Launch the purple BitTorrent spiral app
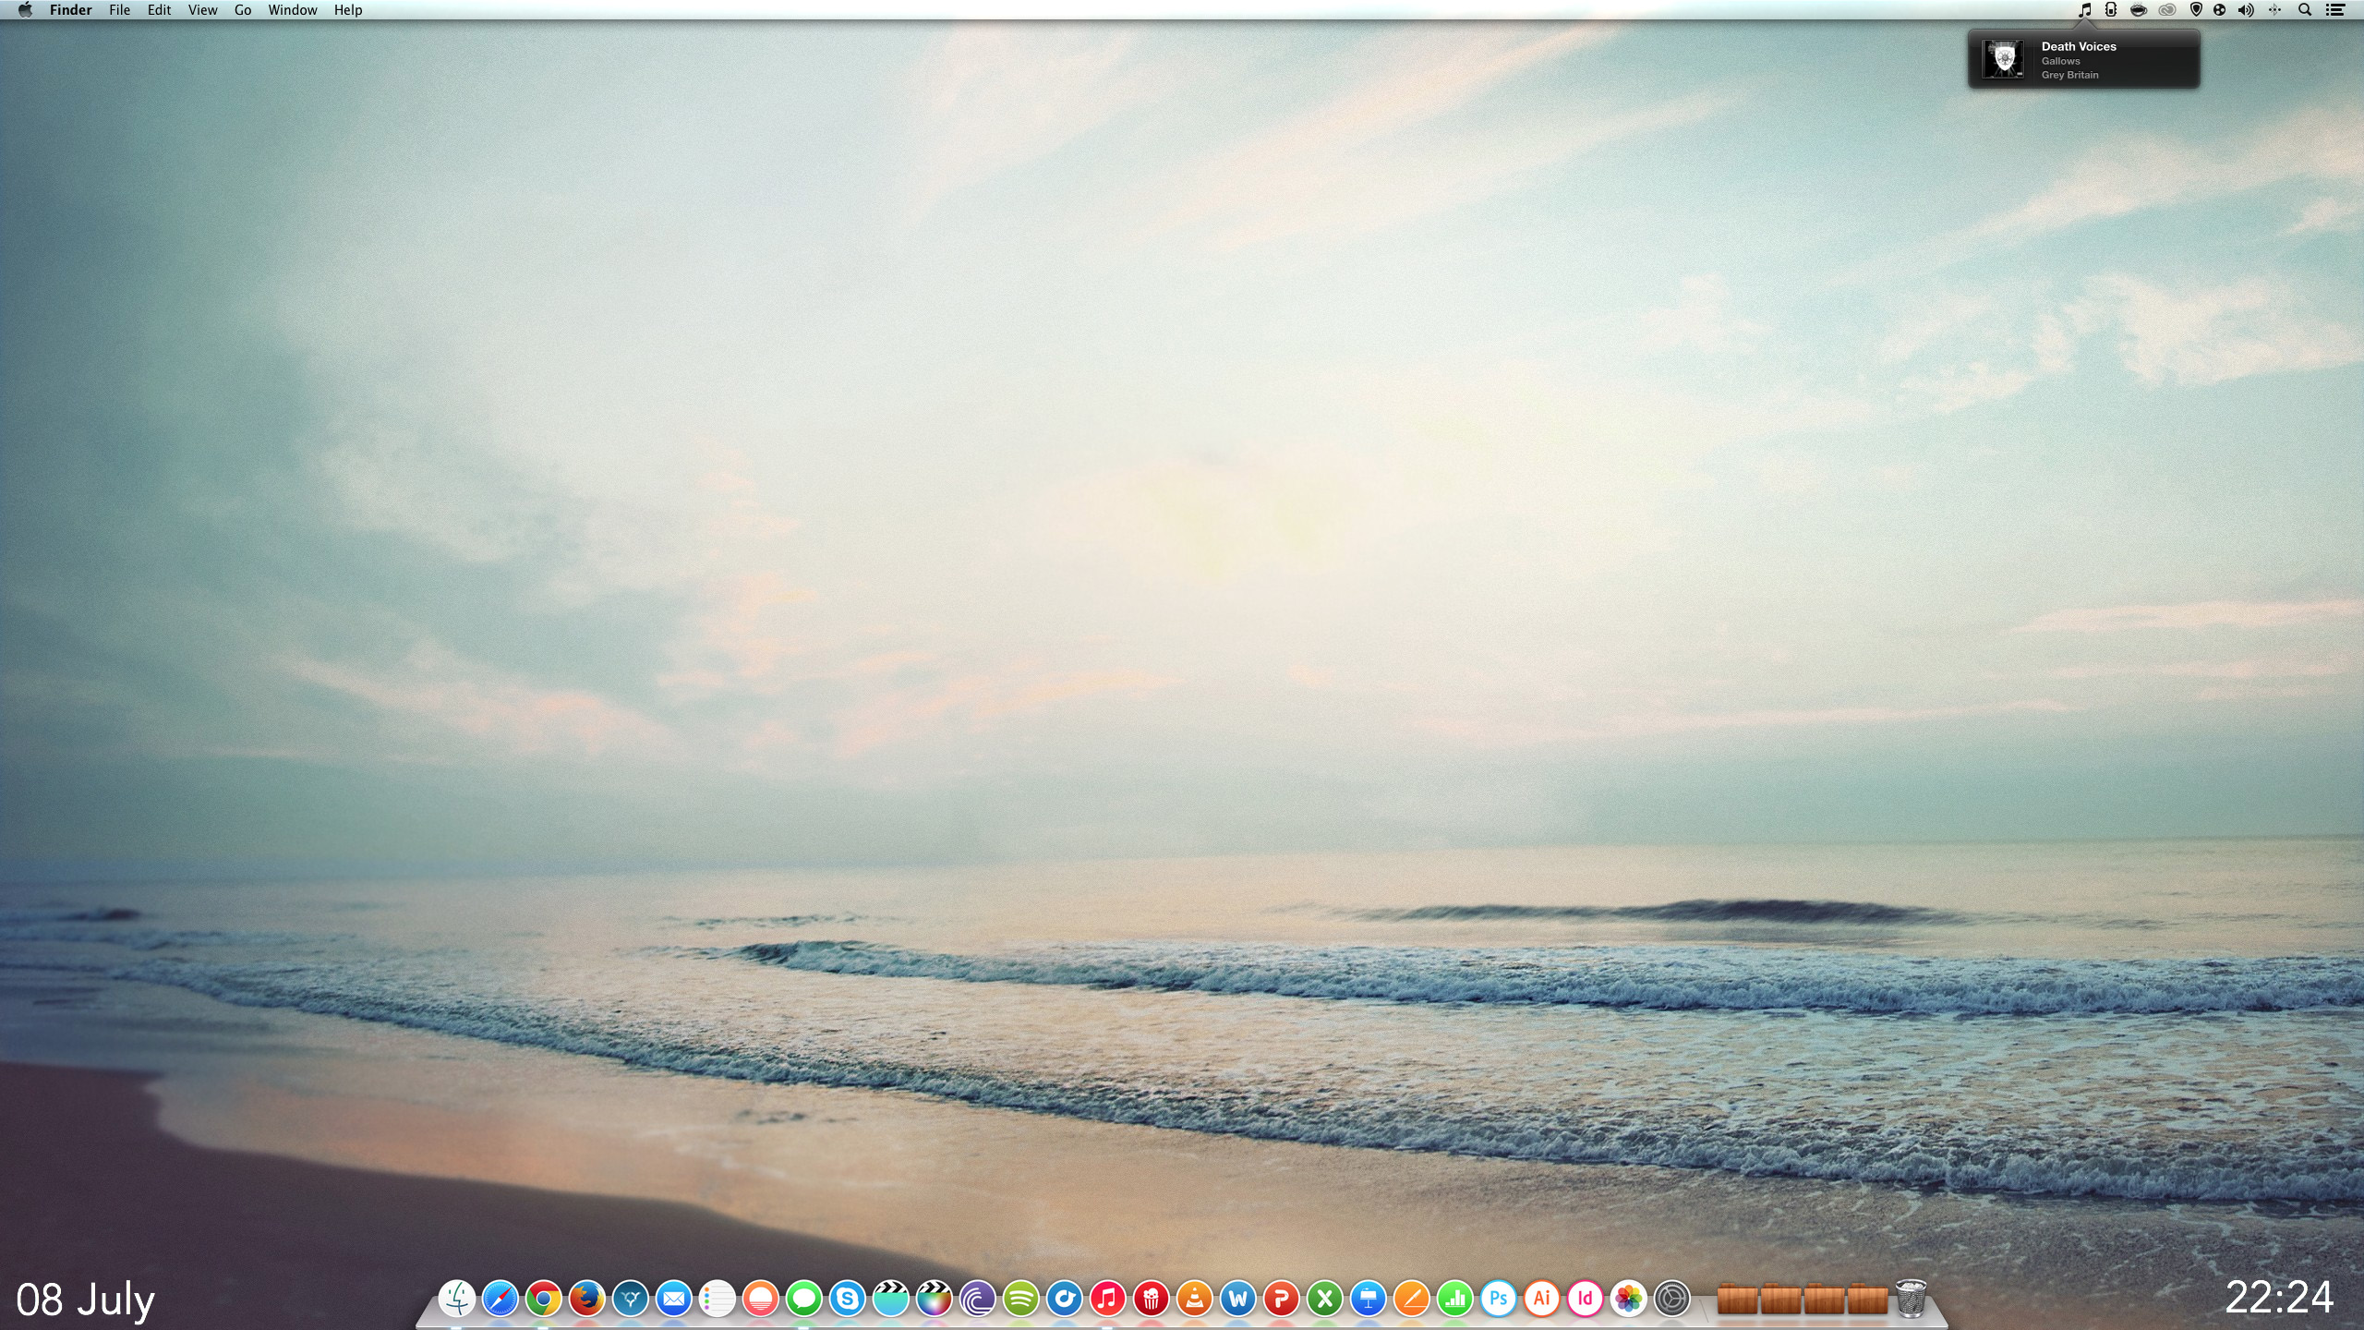Image resolution: width=2364 pixels, height=1330 pixels. pos(978,1299)
